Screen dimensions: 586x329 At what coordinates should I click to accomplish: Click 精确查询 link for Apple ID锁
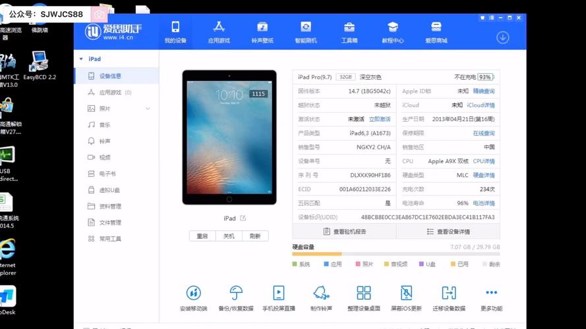click(484, 91)
